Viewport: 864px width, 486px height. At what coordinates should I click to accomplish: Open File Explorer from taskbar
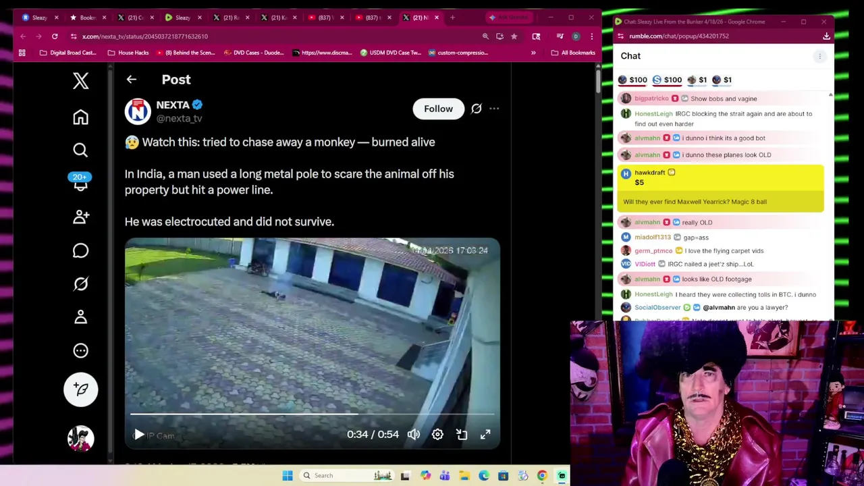point(464,476)
